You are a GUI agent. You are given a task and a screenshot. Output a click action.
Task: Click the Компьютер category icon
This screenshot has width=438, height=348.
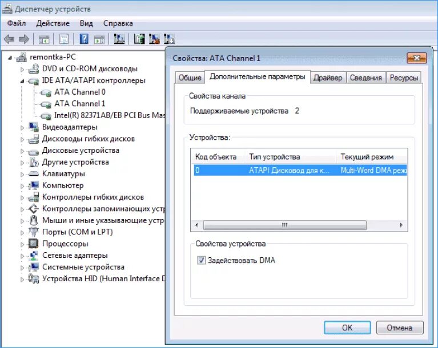pyautogui.click(x=34, y=185)
